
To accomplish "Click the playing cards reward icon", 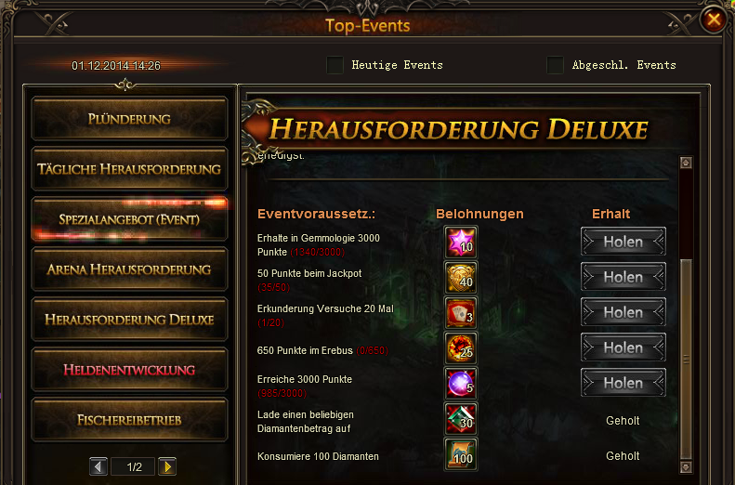I will click(x=461, y=313).
